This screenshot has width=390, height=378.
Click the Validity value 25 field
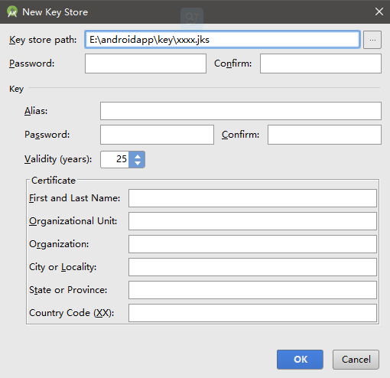(115, 159)
